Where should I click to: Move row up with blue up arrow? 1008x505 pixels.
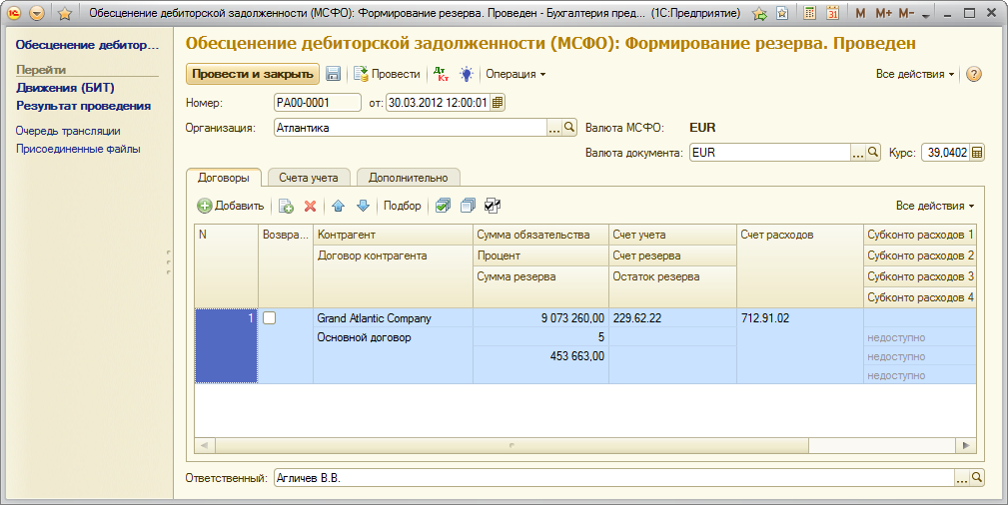[338, 206]
